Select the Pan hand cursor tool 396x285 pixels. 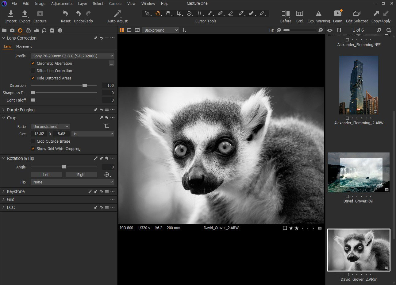pyautogui.click(x=158, y=13)
